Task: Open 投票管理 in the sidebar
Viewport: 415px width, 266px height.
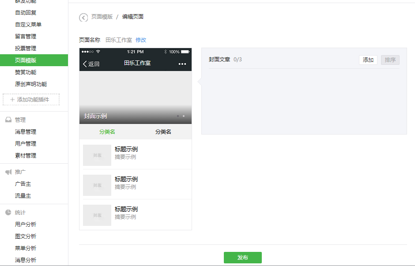Action: [x=26, y=49]
